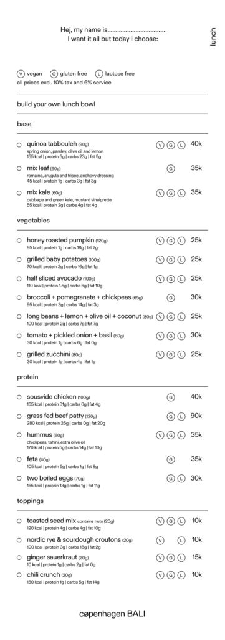225x640 pixels.
Task: Click the lactose free L legend icon
Action: 99,74
